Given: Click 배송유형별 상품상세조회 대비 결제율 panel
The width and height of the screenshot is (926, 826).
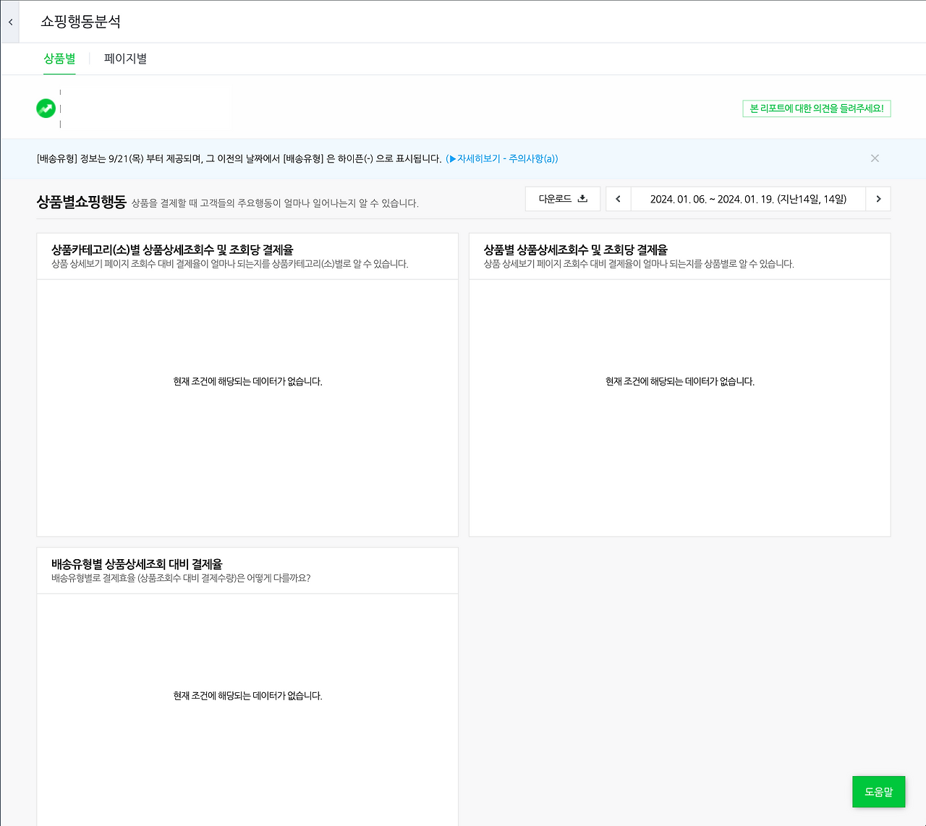Looking at the screenshot, I should point(247,696).
